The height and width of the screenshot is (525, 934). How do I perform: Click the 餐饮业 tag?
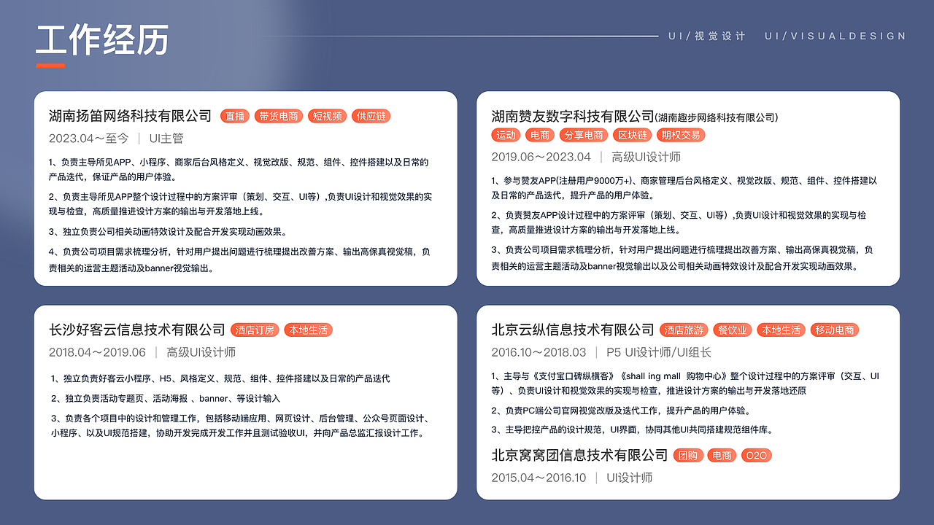click(x=732, y=330)
